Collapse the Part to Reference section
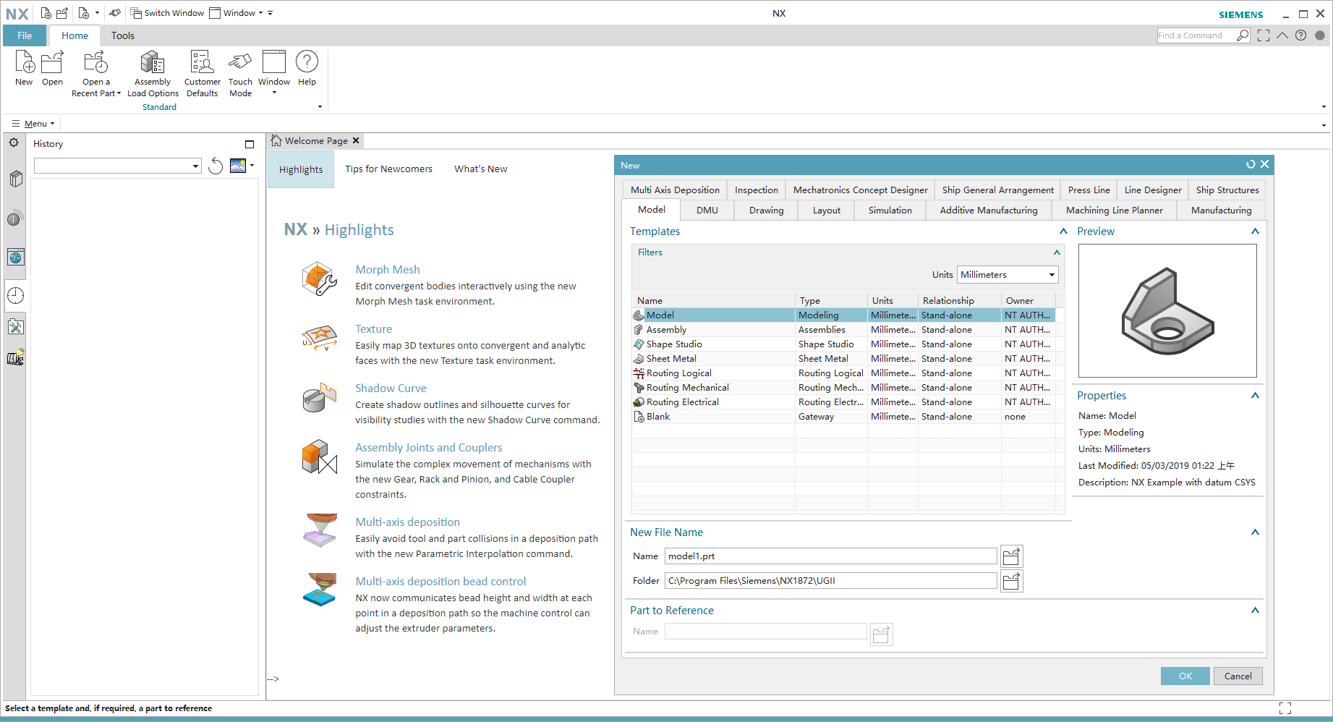The width and height of the screenshot is (1333, 722). 1255,611
